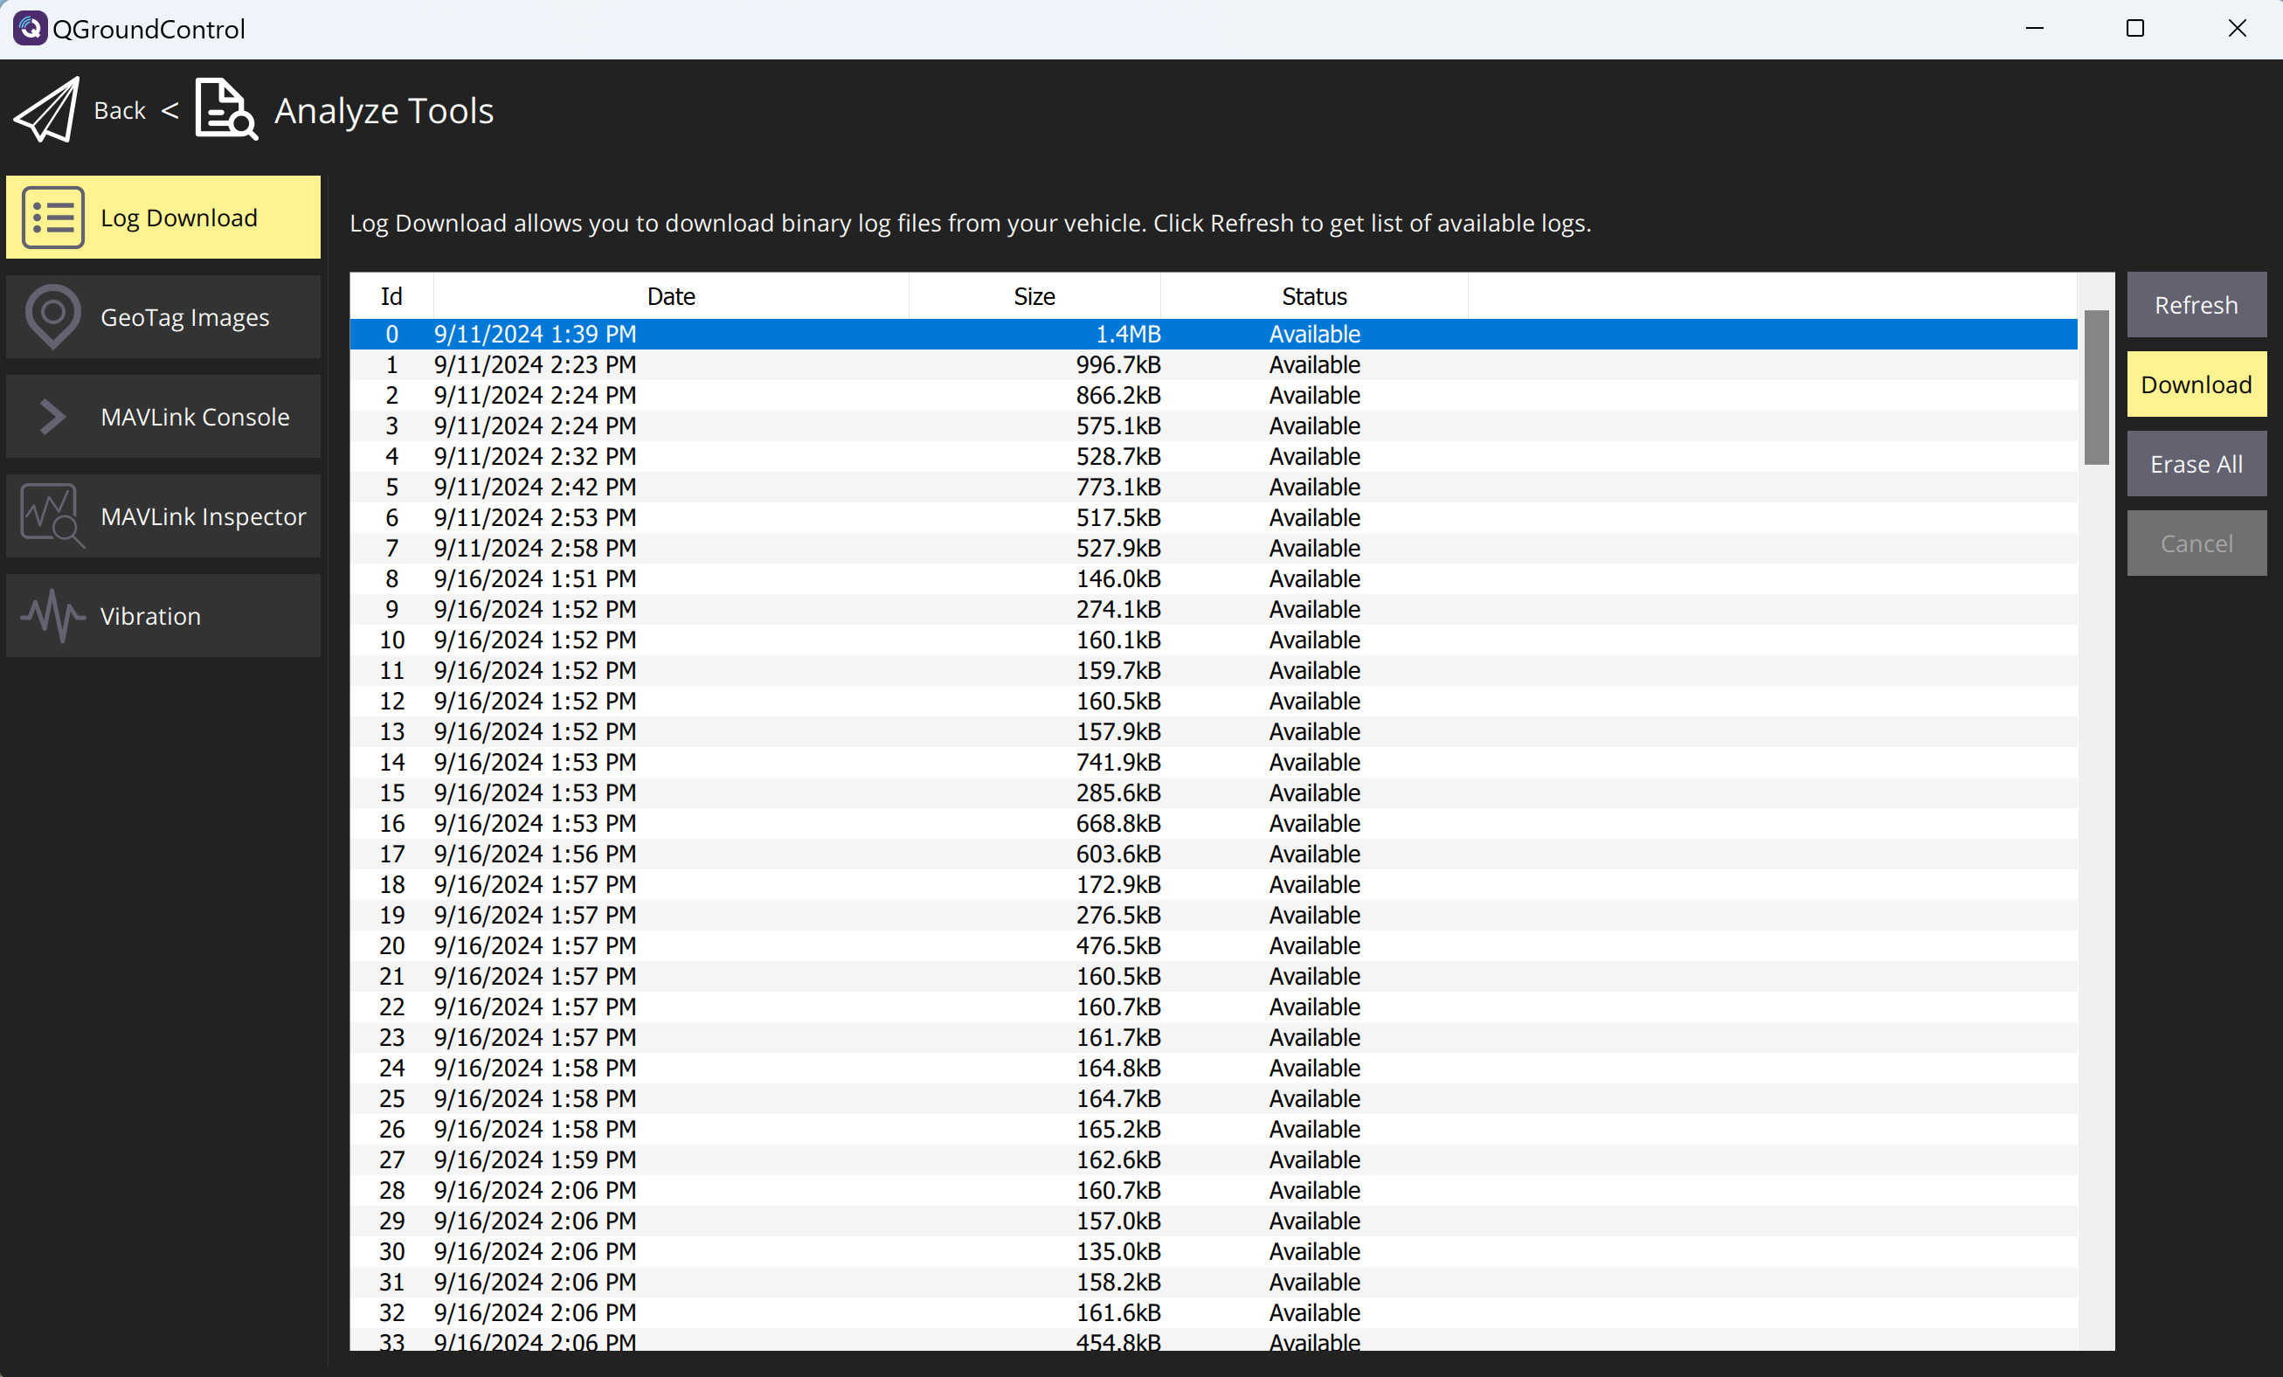
Task: Select log 32 with size 161.6kB
Action: click(x=1213, y=1313)
